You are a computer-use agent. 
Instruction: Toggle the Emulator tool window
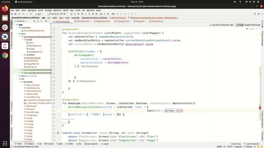(x=262, y=136)
